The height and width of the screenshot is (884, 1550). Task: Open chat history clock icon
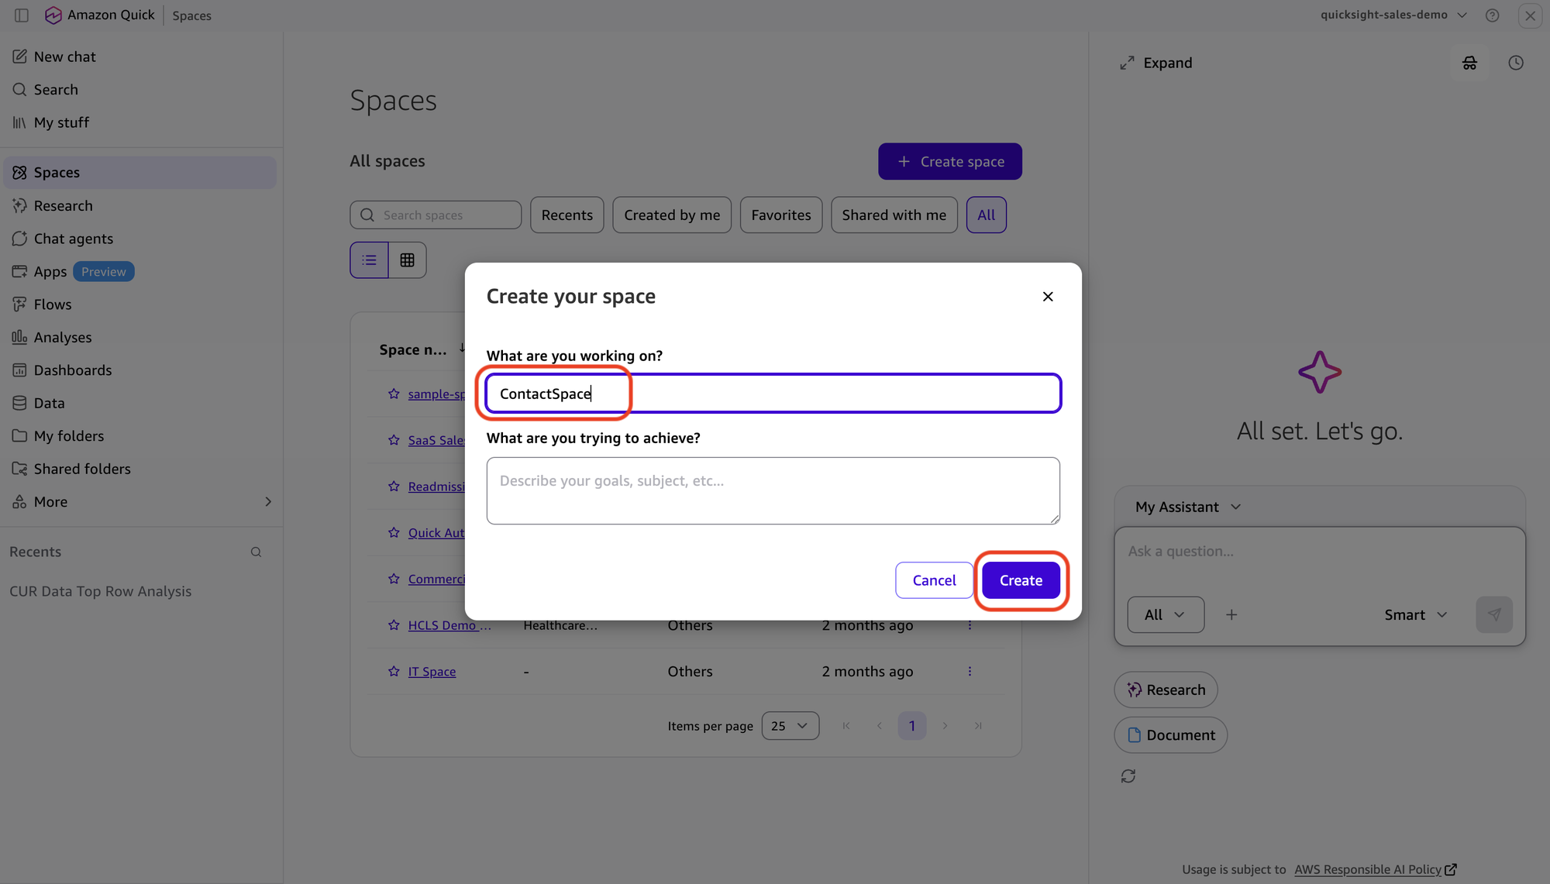[x=1516, y=63]
